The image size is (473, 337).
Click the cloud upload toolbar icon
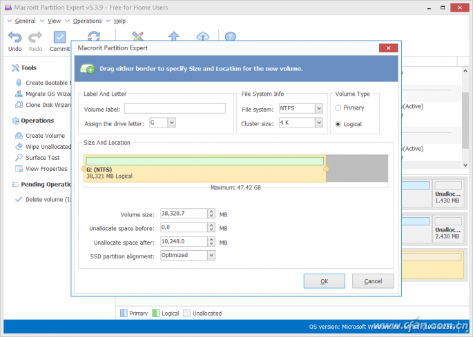(x=203, y=36)
